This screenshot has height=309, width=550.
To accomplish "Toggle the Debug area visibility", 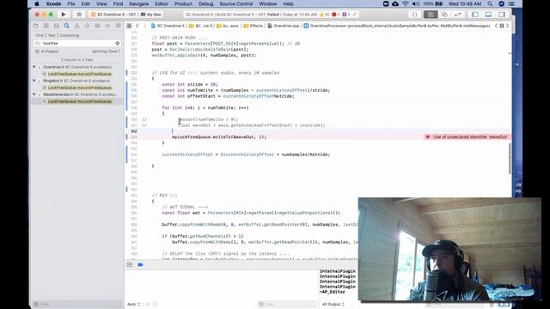I will 488,15.
